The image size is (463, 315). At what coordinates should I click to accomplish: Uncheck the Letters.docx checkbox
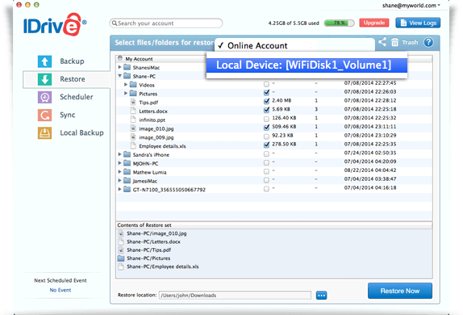click(266, 110)
